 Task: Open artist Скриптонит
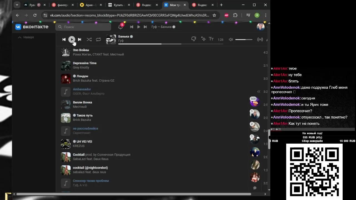(x=82, y=133)
